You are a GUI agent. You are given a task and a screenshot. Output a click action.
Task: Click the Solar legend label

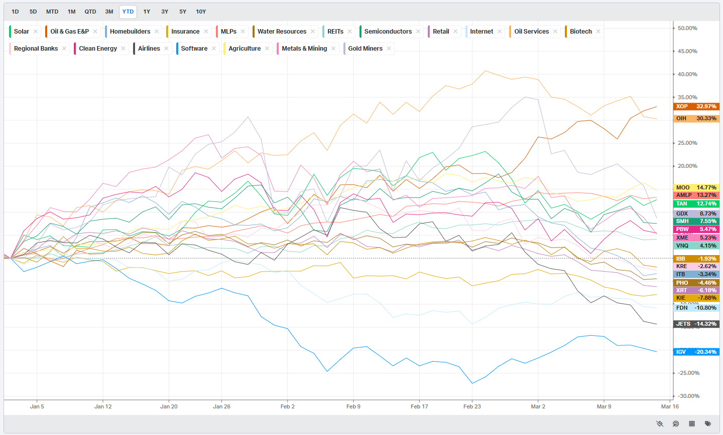coord(22,31)
